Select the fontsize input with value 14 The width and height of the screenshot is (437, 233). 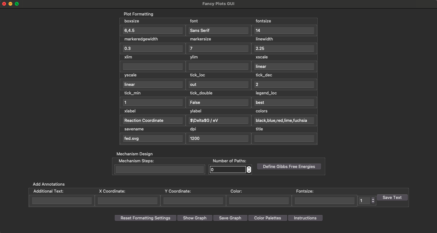click(284, 30)
